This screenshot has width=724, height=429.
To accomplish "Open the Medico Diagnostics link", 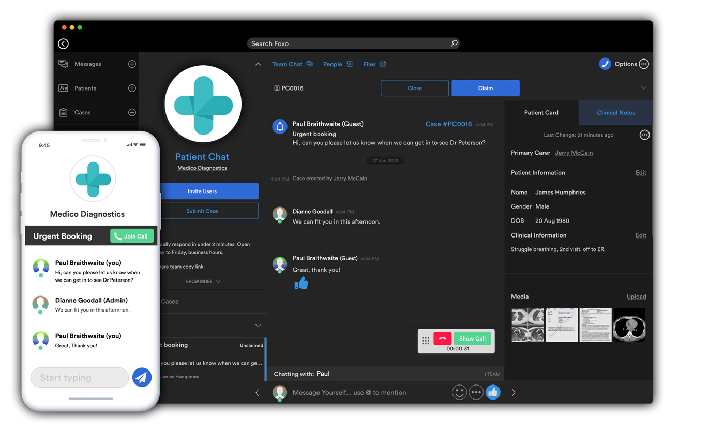I will coord(202,168).
